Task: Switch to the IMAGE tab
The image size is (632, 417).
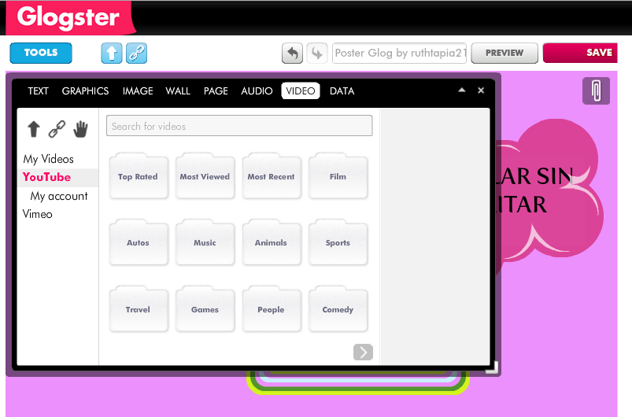Action: tap(138, 91)
